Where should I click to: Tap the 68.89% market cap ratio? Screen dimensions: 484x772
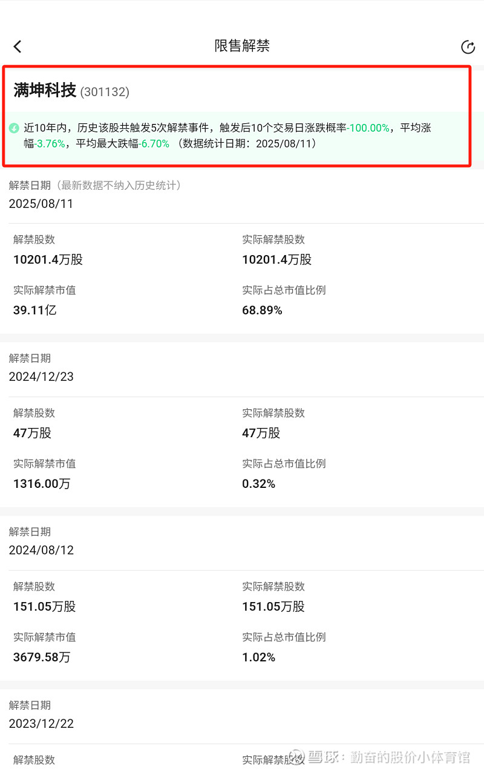pos(262,310)
